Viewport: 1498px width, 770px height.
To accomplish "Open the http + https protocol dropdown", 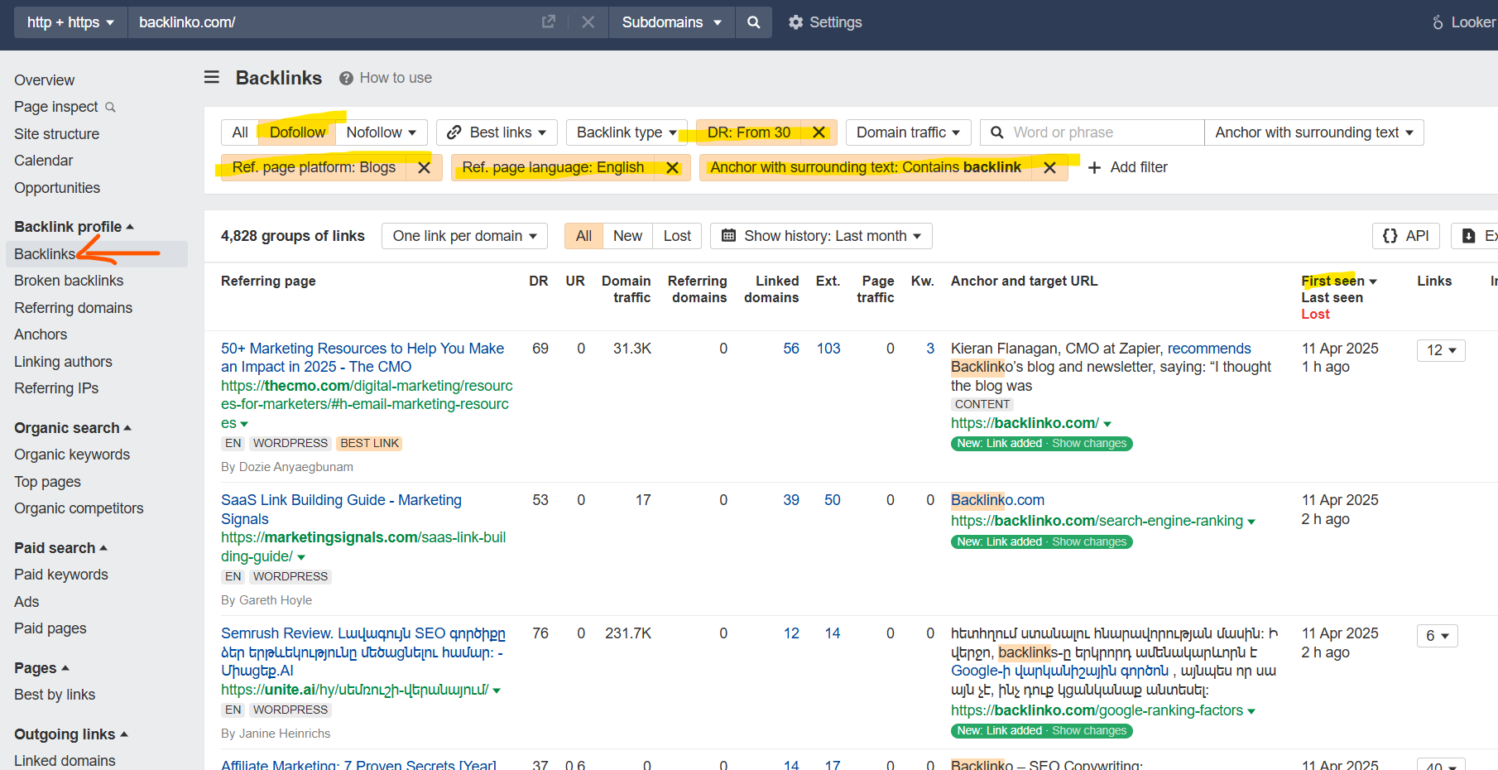I will click(x=70, y=22).
